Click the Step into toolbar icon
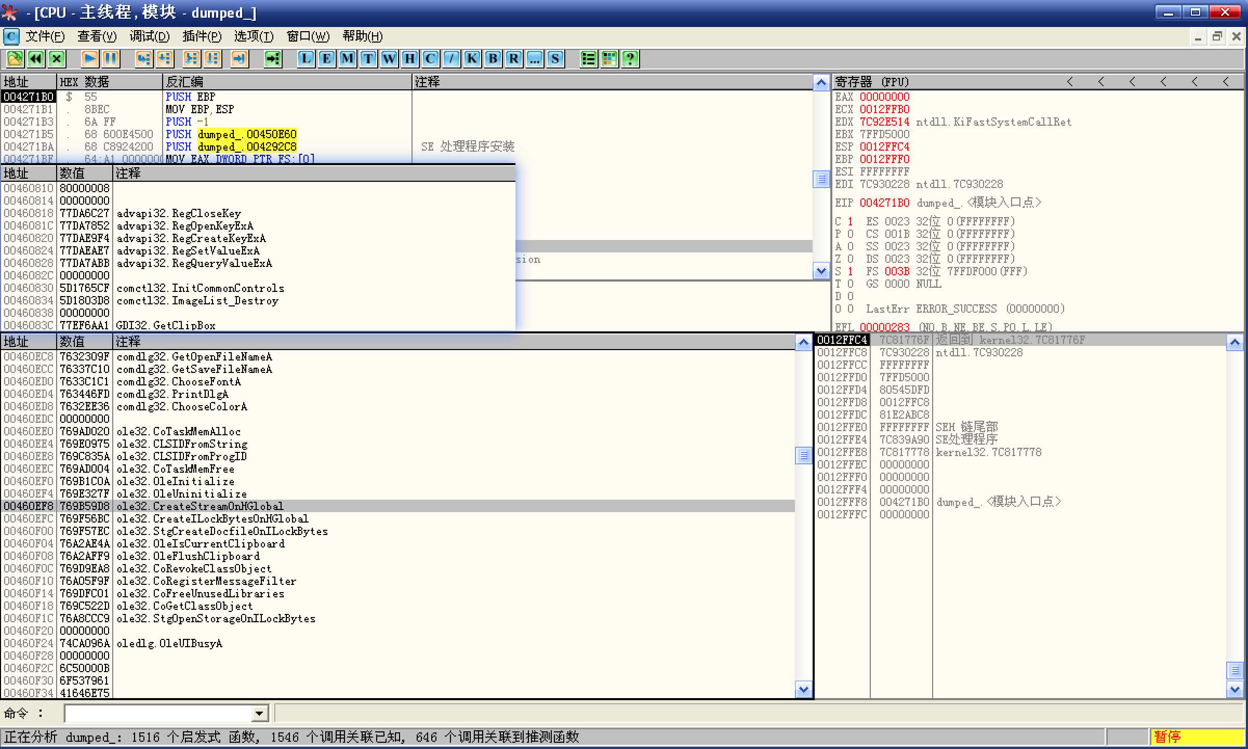This screenshot has width=1248, height=749. click(143, 59)
